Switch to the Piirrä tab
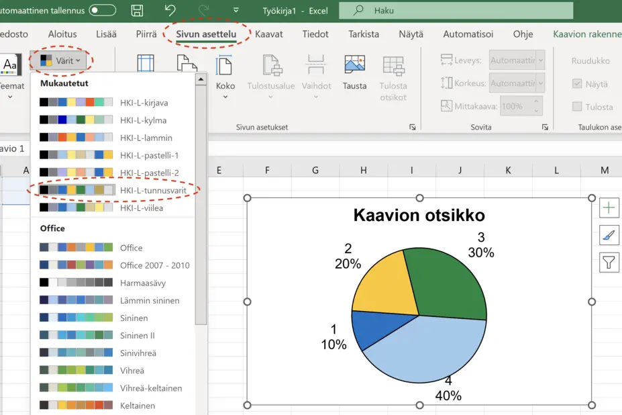The height and width of the screenshot is (415, 622). [146, 34]
